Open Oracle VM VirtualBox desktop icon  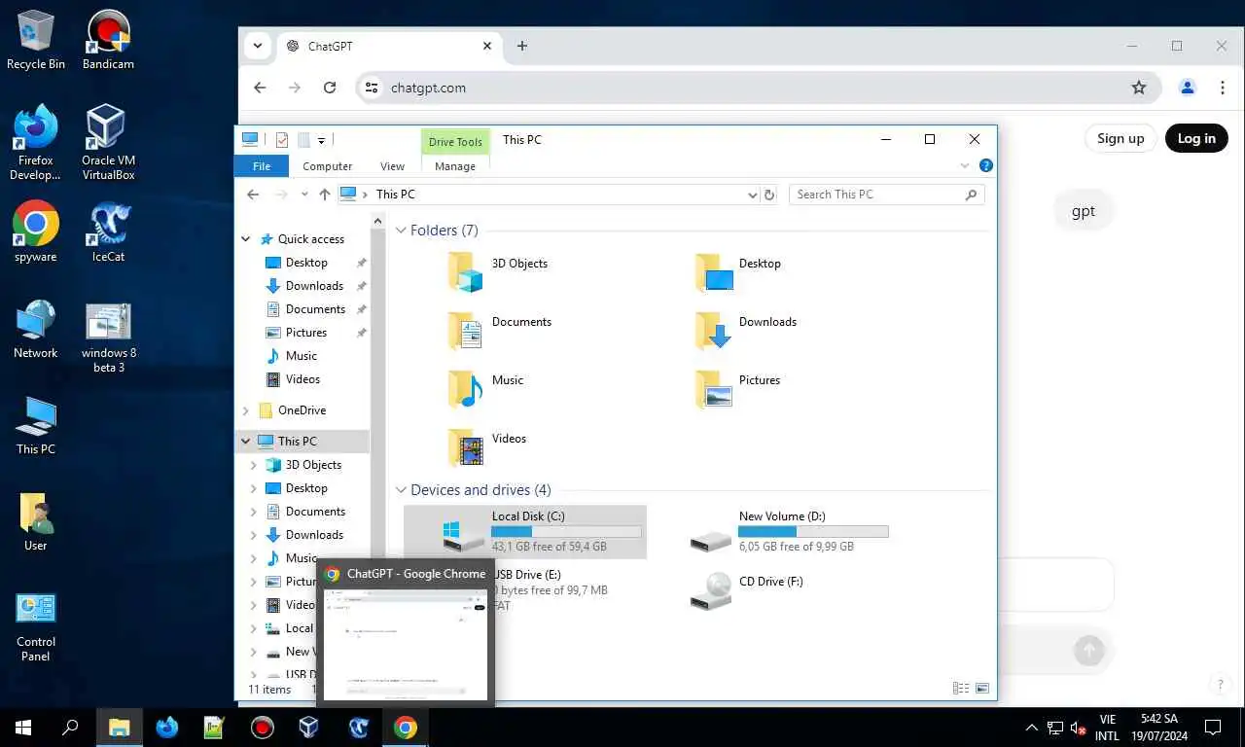108,143
